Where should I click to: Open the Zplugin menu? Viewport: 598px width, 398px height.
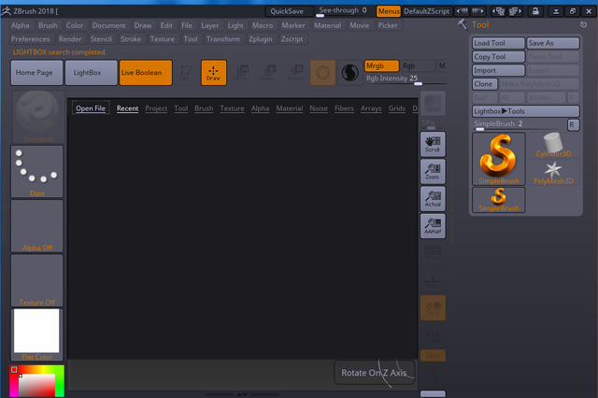261,39
